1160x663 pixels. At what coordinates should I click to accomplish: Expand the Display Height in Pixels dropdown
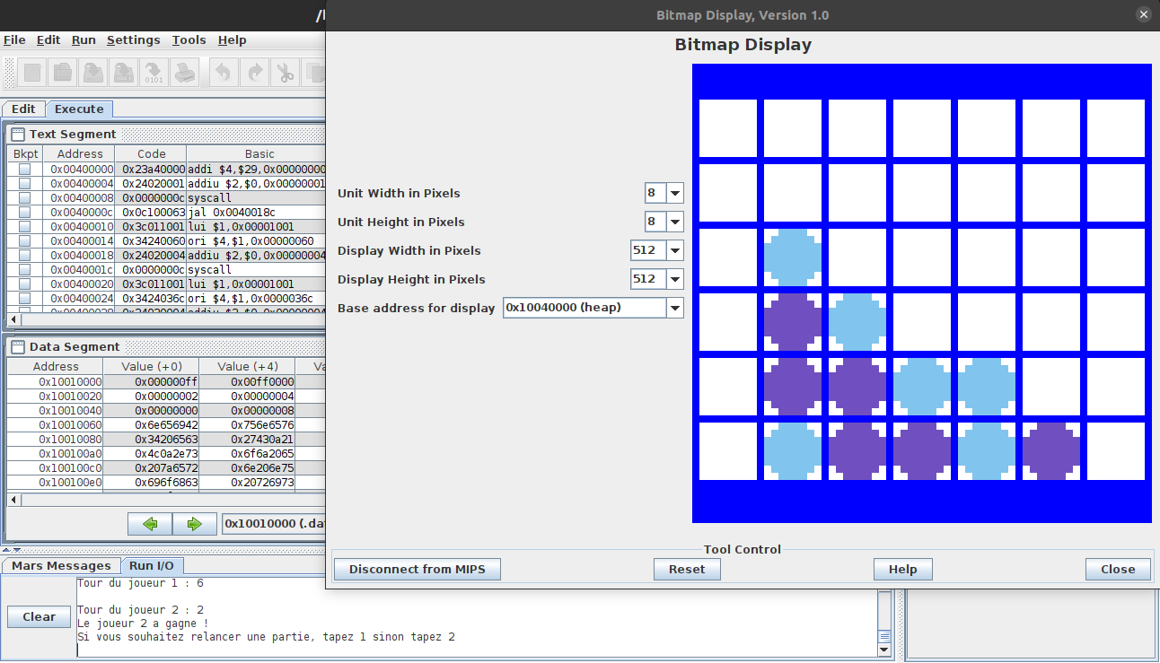point(674,278)
